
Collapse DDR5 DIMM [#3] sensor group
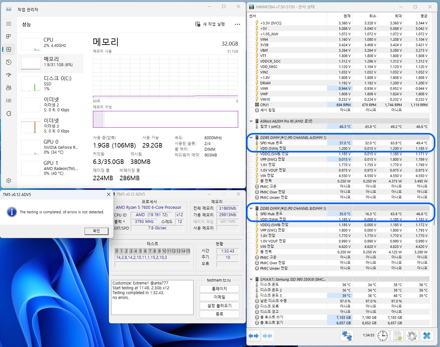click(251, 208)
